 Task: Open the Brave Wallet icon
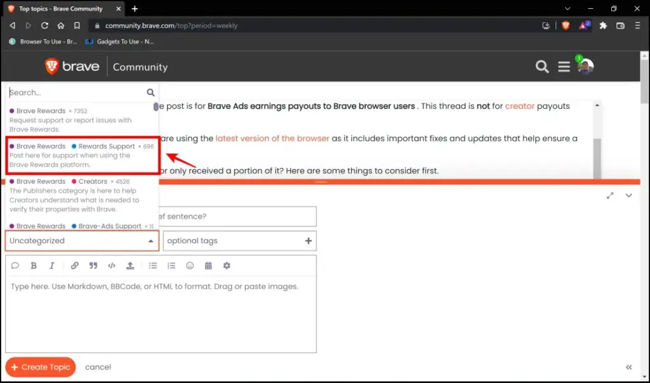(621, 25)
